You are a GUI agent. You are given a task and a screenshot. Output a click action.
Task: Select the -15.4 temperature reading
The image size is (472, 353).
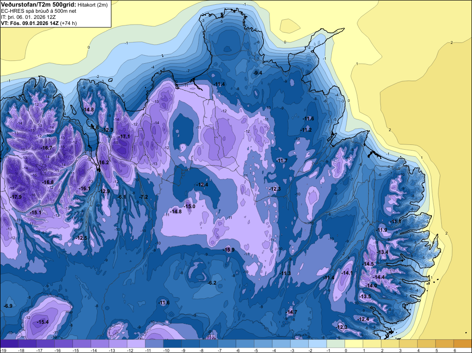point(42,322)
